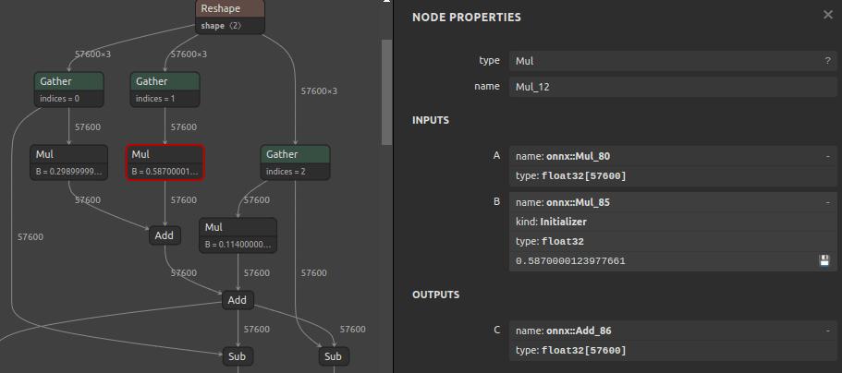Select the Gather node with indices = 1

click(x=165, y=90)
